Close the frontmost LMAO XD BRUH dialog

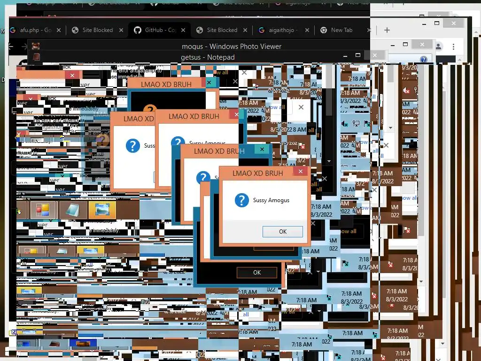point(300,171)
